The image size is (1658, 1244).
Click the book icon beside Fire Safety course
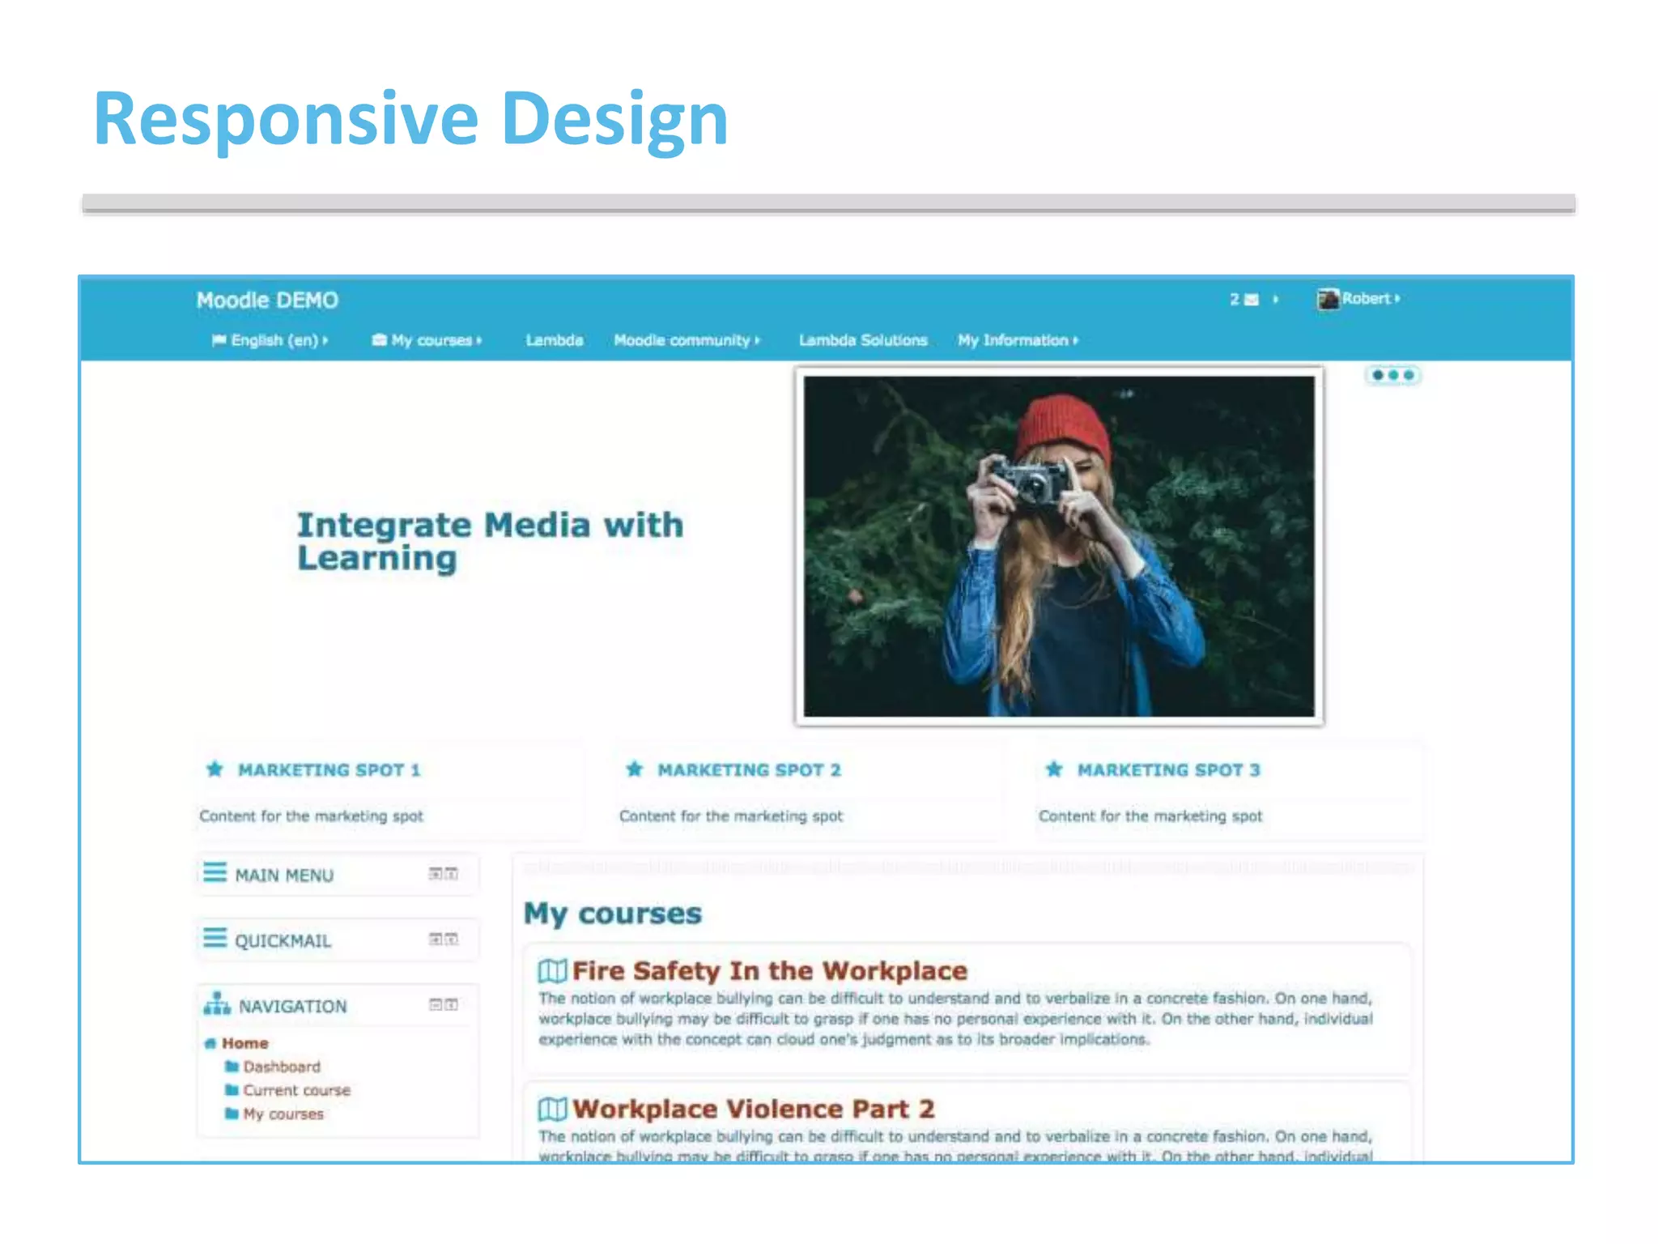[x=552, y=970]
